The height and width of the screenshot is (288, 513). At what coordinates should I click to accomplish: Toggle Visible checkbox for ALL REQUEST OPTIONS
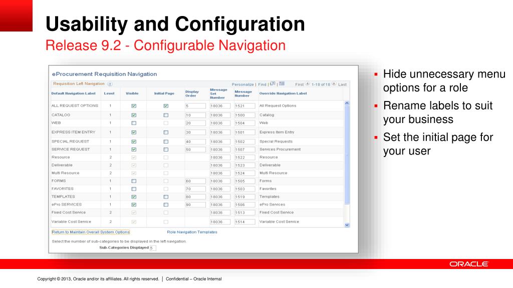(134, 106)
